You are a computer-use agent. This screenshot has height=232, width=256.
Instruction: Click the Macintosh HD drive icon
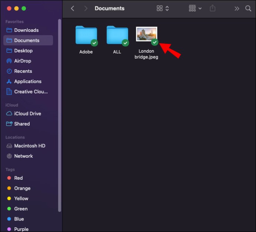click(x=9, y=146)
